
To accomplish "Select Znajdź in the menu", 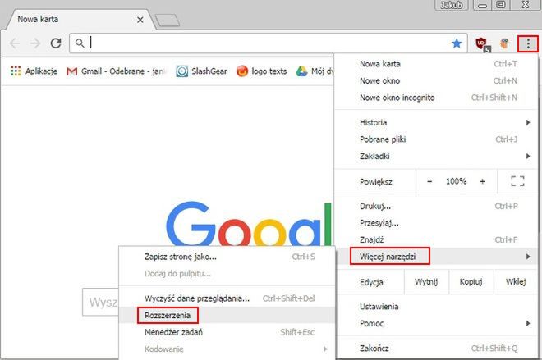I will coord(436,240).
